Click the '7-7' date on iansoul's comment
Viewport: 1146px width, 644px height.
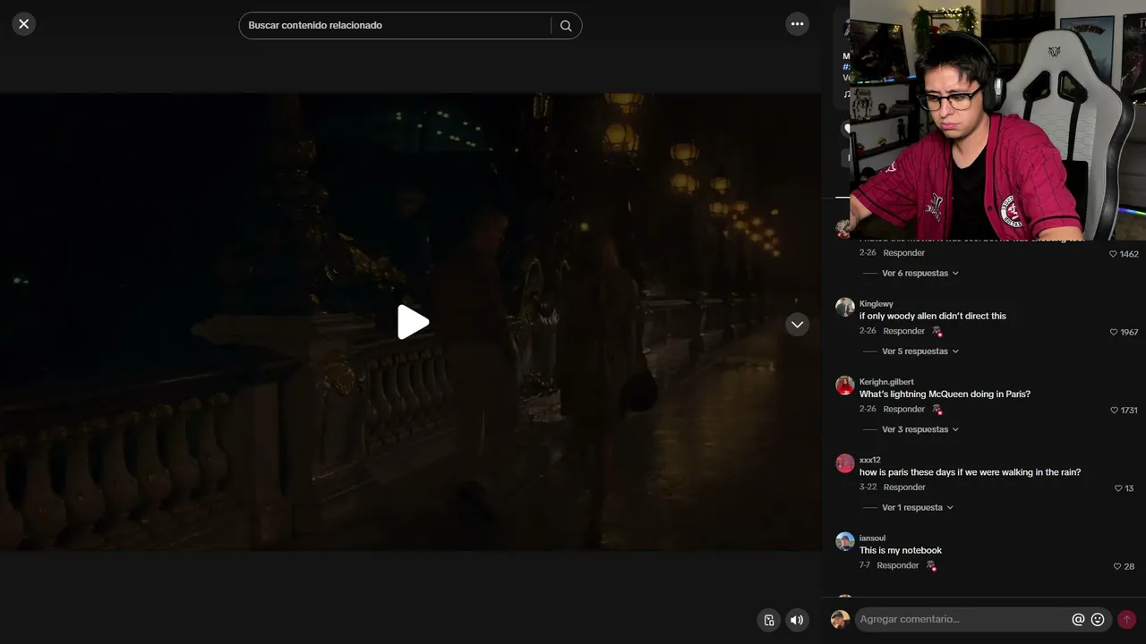pos(865,565)
